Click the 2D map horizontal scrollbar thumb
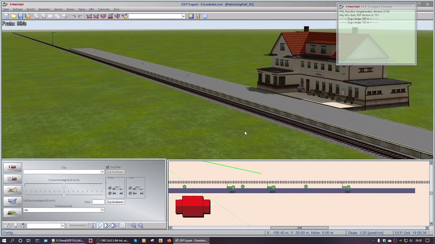The width and height of the screenshot is (435, 244). (299, 228)
